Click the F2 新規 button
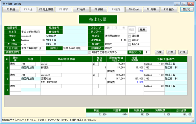196x124 pixels. coord(11,9)
